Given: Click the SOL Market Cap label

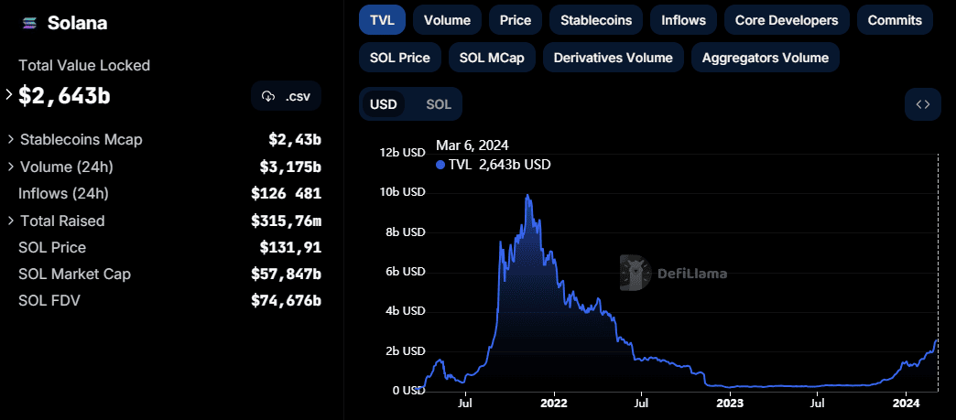Looking at the screenshot, I should pos(74,275).
